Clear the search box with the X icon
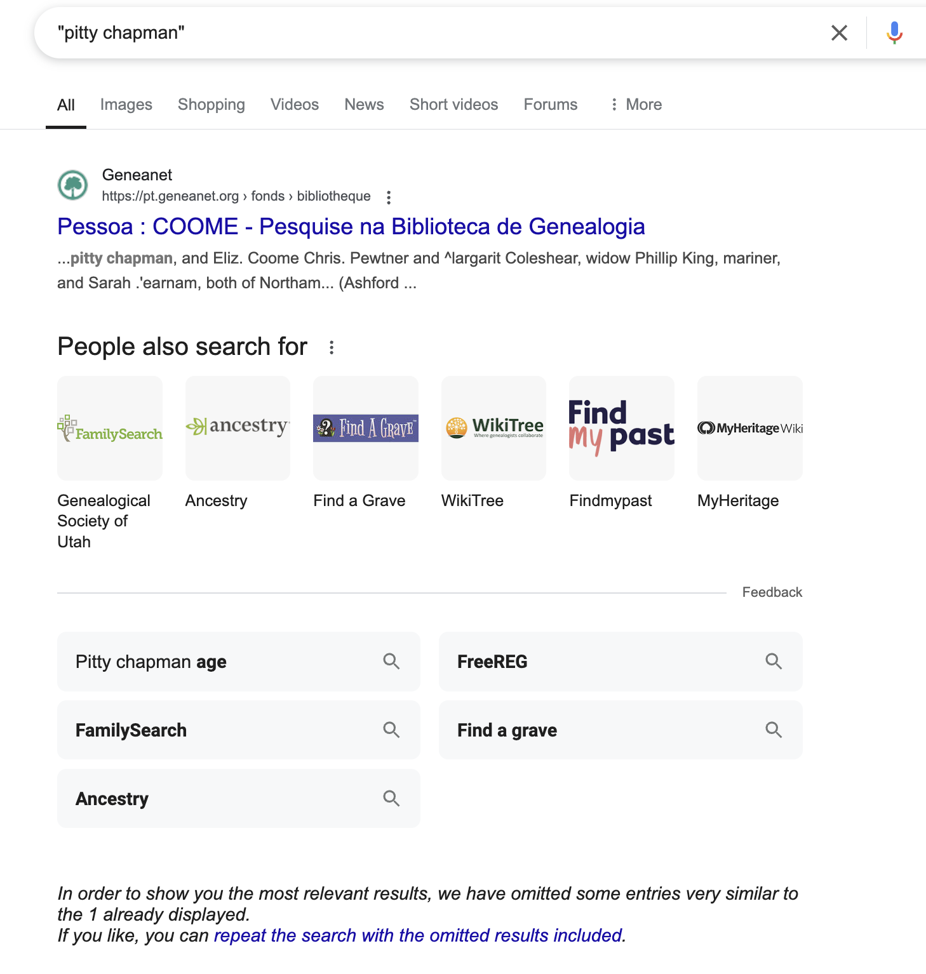Viewport: 926px width, 974px height. tap(839, 32)
